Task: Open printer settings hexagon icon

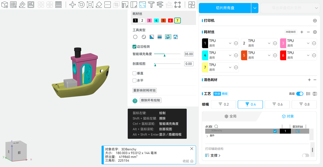Action: tap(315, 21)
